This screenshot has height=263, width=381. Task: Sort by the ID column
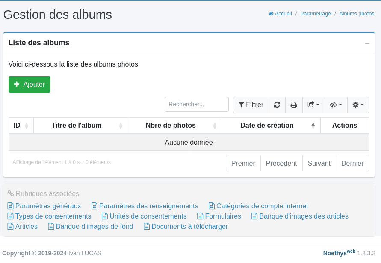click(21, 126)
